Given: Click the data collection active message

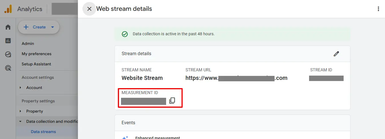Looking at the screenshot, I should (x=174, y=34).
